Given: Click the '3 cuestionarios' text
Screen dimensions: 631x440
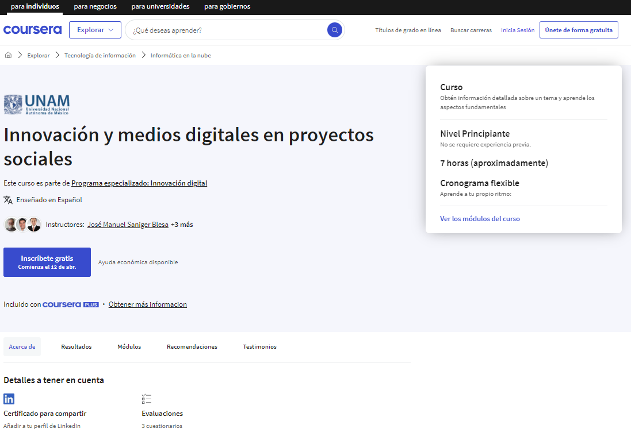Looking at the screenshot, I should coord(162,426).
